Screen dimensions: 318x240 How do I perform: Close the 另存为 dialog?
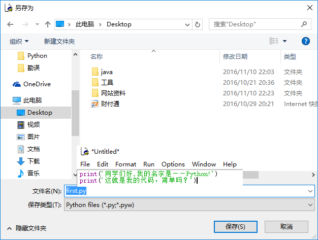click(x=310, y=8)
